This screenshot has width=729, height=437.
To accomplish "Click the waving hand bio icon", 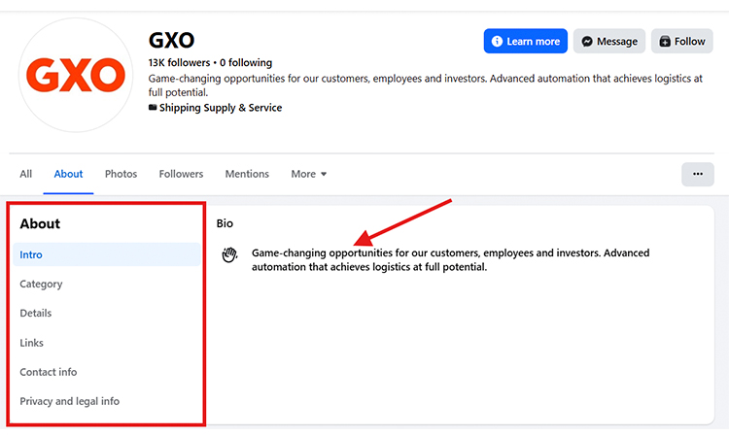I will [229, 254].
